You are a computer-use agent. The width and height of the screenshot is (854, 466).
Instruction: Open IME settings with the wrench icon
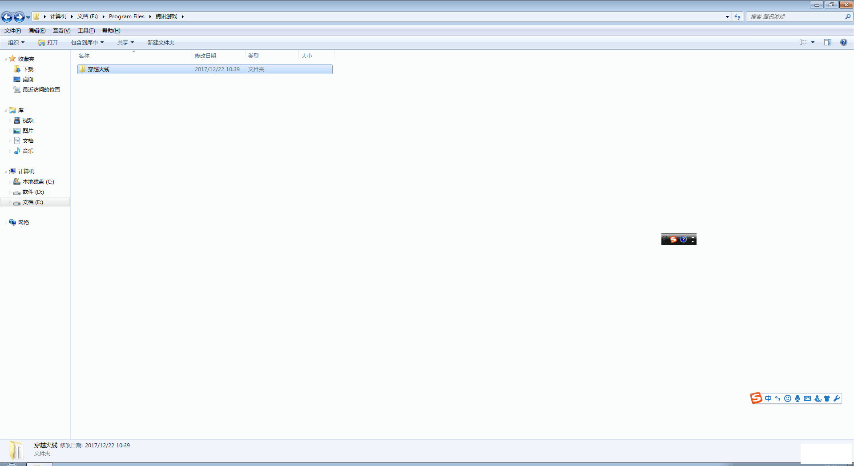[x=837, y=398]
